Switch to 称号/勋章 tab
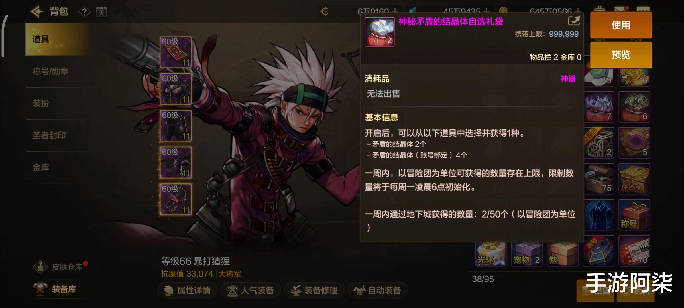The width and height of the screenshot is (684, 308). [x=50, y=71]
